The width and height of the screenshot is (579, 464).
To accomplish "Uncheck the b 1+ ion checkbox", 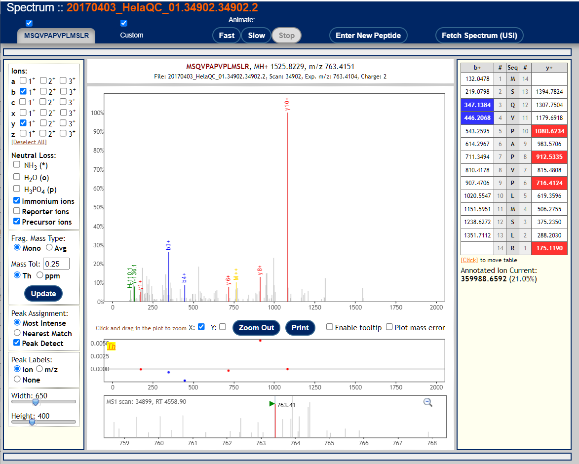I will [23, 91].
